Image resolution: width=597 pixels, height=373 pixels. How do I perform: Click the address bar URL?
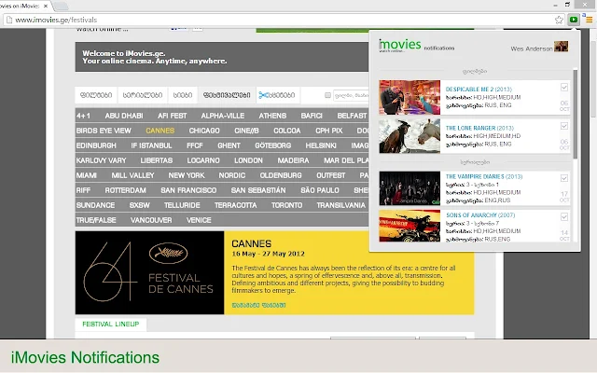(x=56, y=20)
